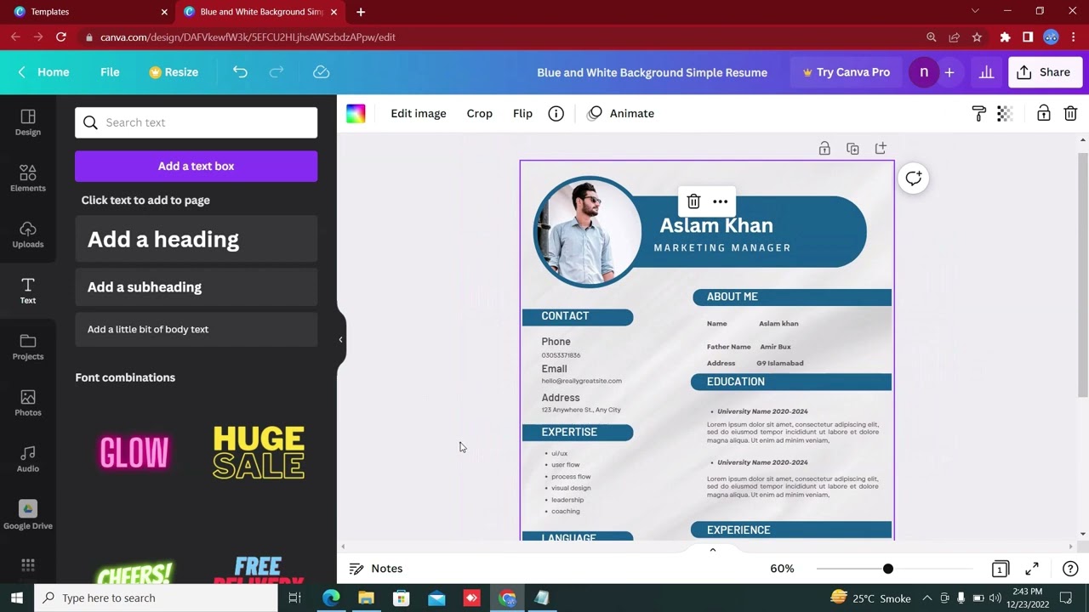Reload the browser page
The height and width of the screenshot is (612, 1089).
61,37
